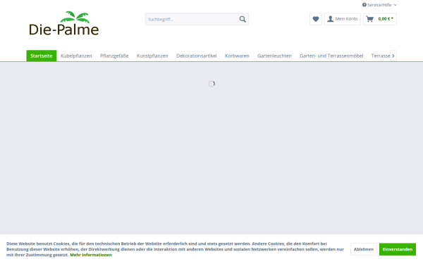Open the shopping cart showing 0,00 €
This screenshot has height=264, width=423.
tap(380, 19)
